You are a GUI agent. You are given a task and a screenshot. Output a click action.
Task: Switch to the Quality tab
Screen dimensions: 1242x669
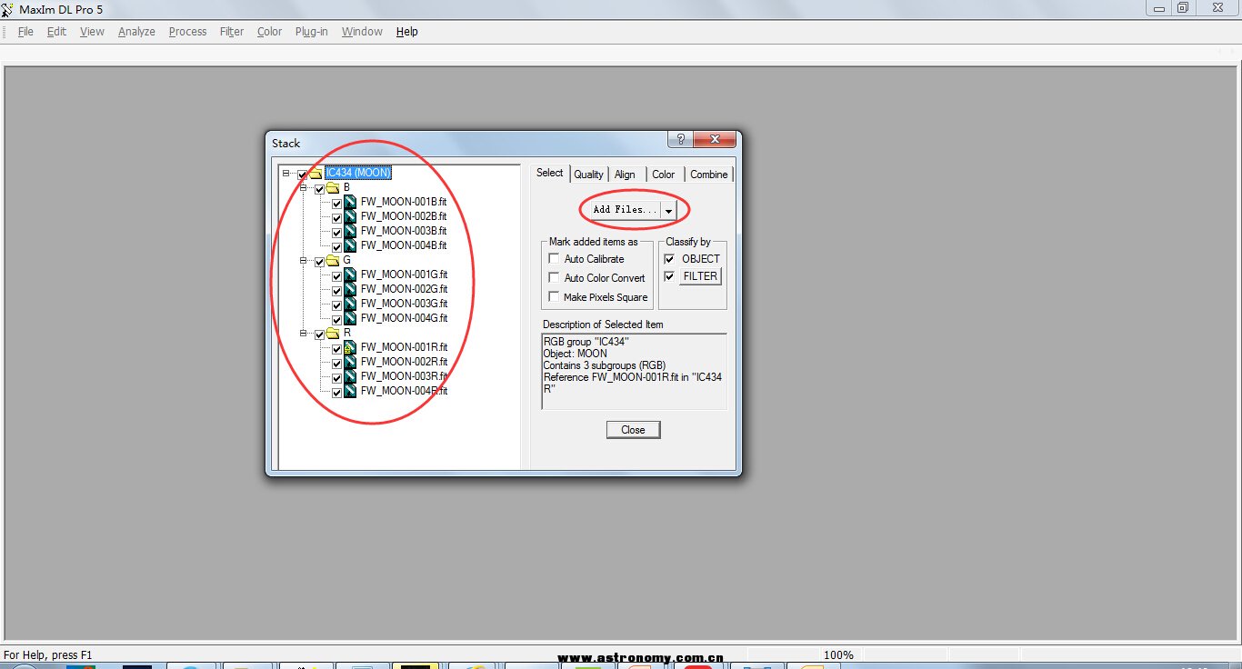(x=588, y=175)
